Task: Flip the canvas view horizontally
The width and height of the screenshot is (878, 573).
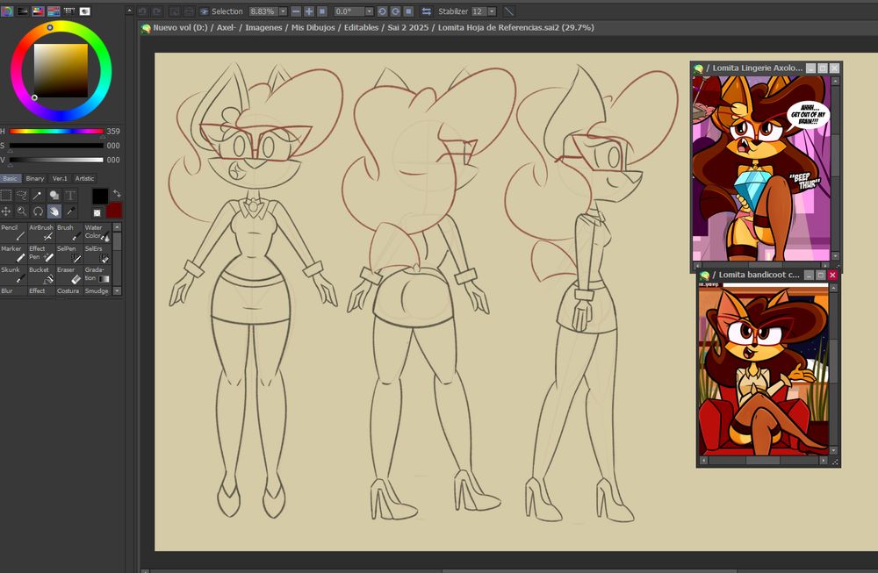Action: pyautogui.click(x=427, y=11)
